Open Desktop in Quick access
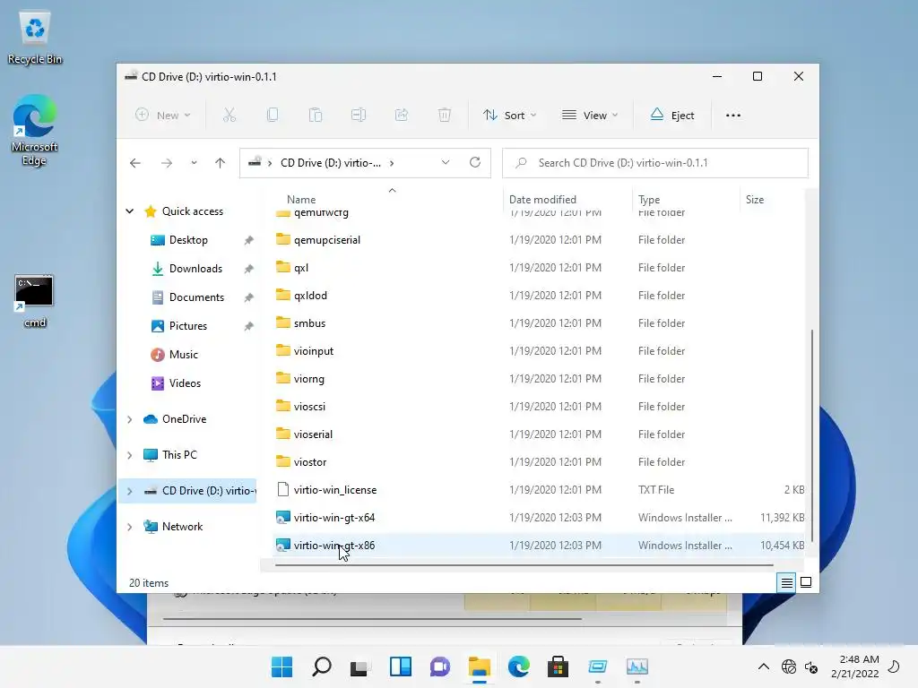Screen dimensions: 918x688 click(x=188, y=240)
